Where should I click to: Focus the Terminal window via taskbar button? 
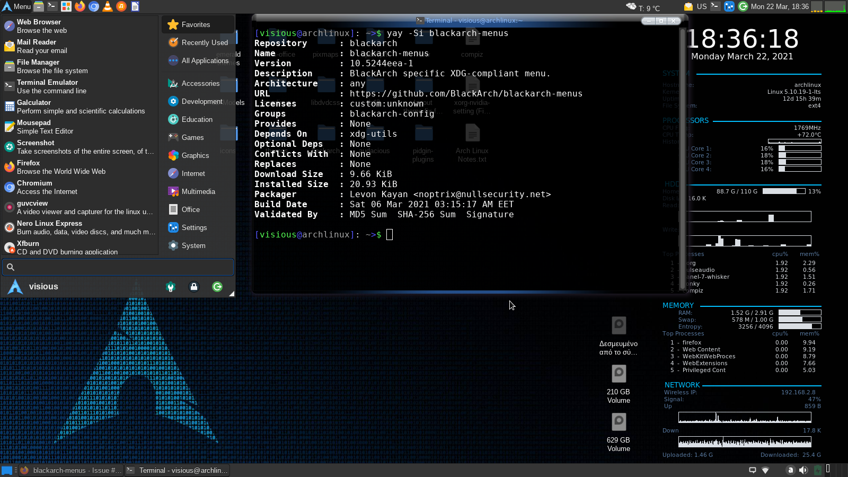coord(176,470)
